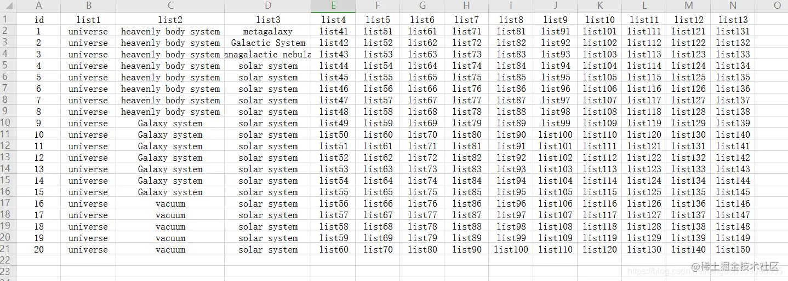Viewport: 788px width, 281px height.
Task: Click the 'list3' header cell
Action: [268, 20]
